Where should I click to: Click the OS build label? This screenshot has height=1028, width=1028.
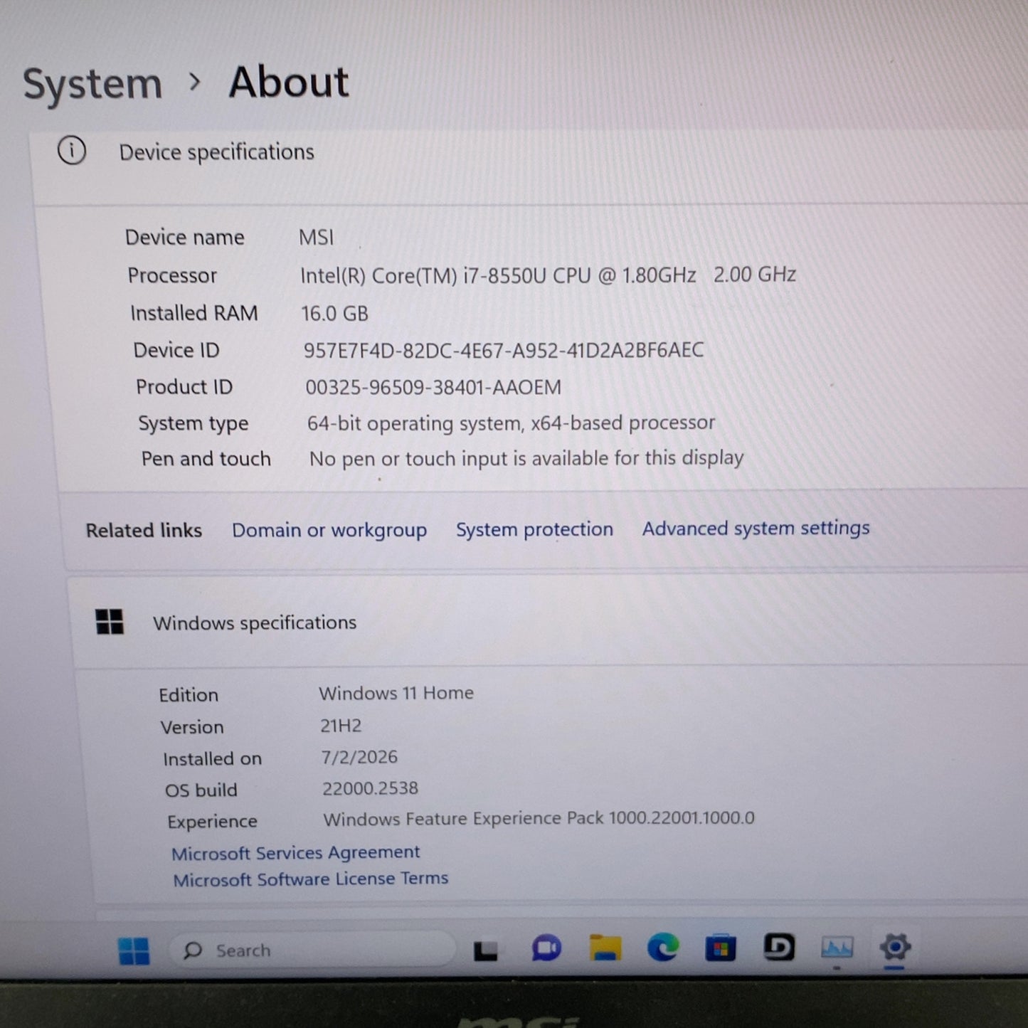click(x=201, y=790)
